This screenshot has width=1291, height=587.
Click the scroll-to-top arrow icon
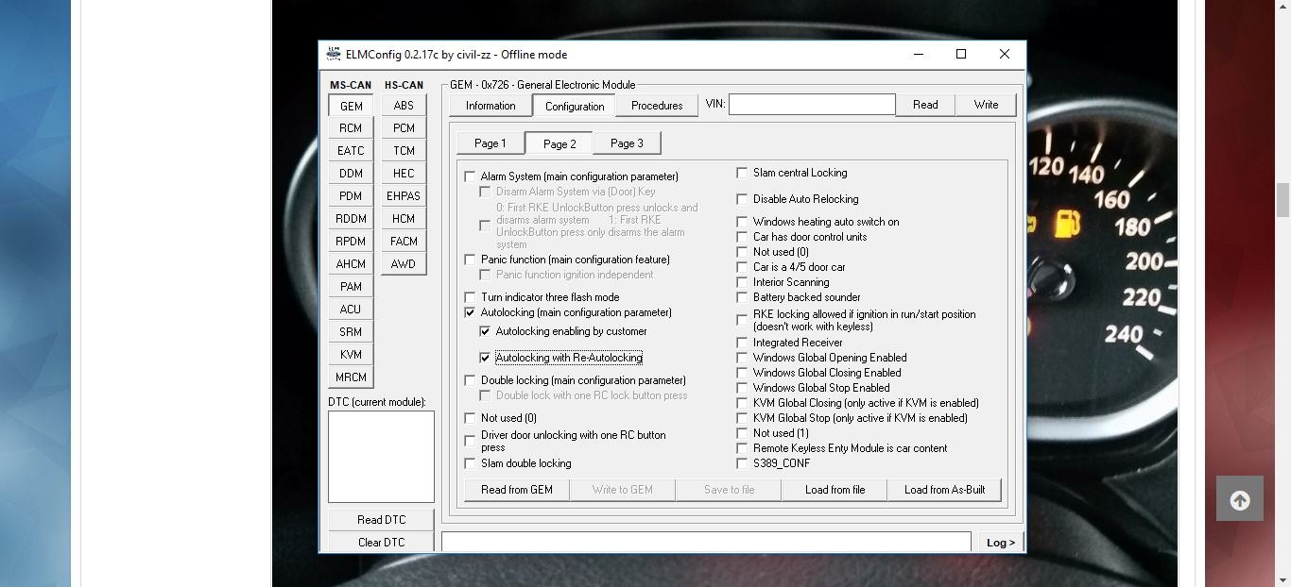pyautogui.click(x=1240, y=501)
